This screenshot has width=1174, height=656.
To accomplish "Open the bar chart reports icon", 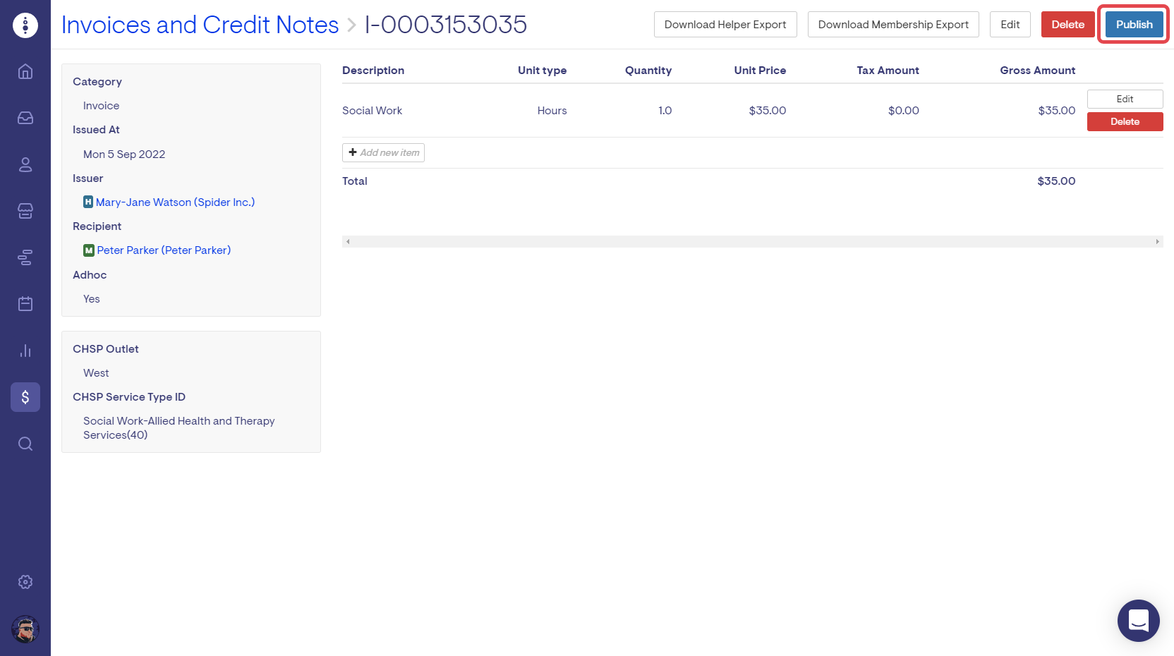I will tap(25, 351).
